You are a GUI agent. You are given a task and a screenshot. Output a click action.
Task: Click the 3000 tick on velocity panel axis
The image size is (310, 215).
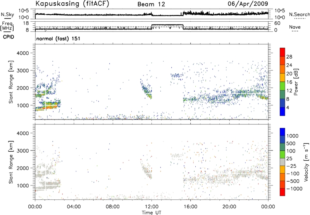(23, 151)
